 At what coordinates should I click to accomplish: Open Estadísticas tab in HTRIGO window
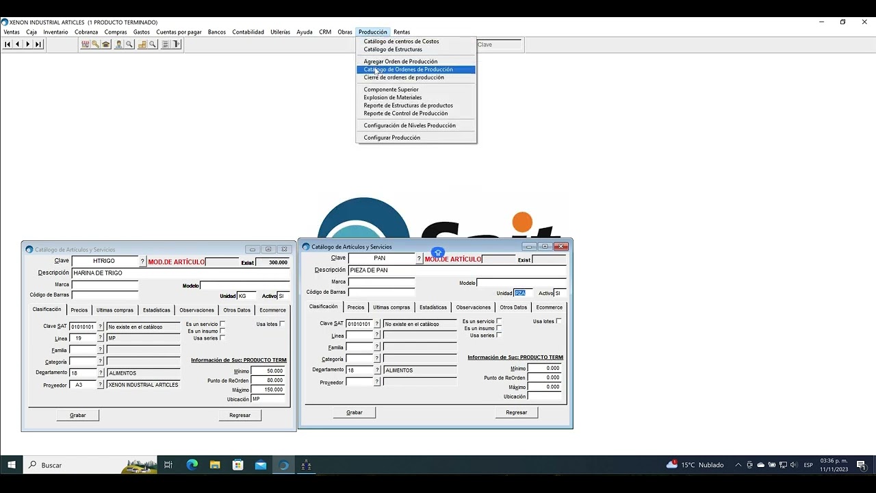pyautogui.click(x=157, y=310)
